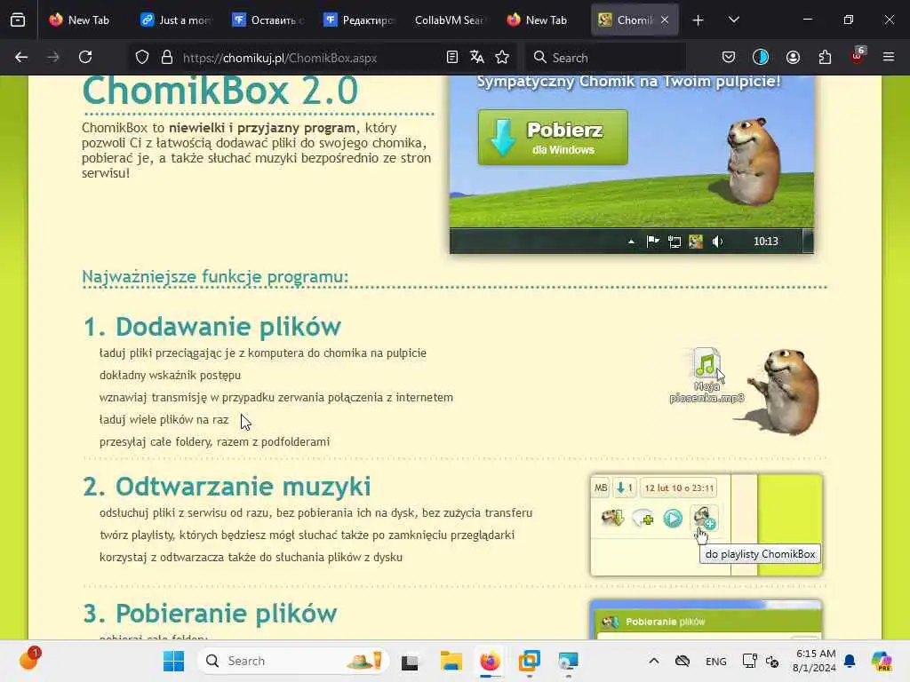Open a new tab with the plus button
The image size is (910, 682).
tap(698, 20)
